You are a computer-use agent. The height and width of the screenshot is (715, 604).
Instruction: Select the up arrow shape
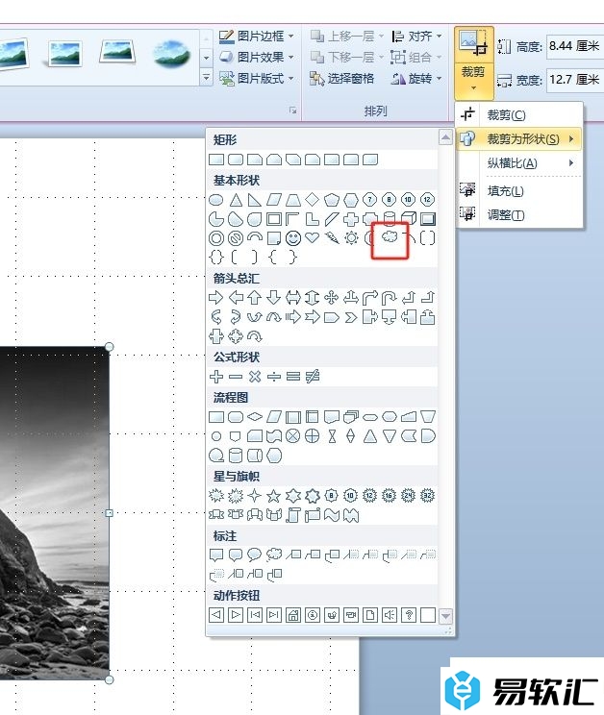(255, 298)
